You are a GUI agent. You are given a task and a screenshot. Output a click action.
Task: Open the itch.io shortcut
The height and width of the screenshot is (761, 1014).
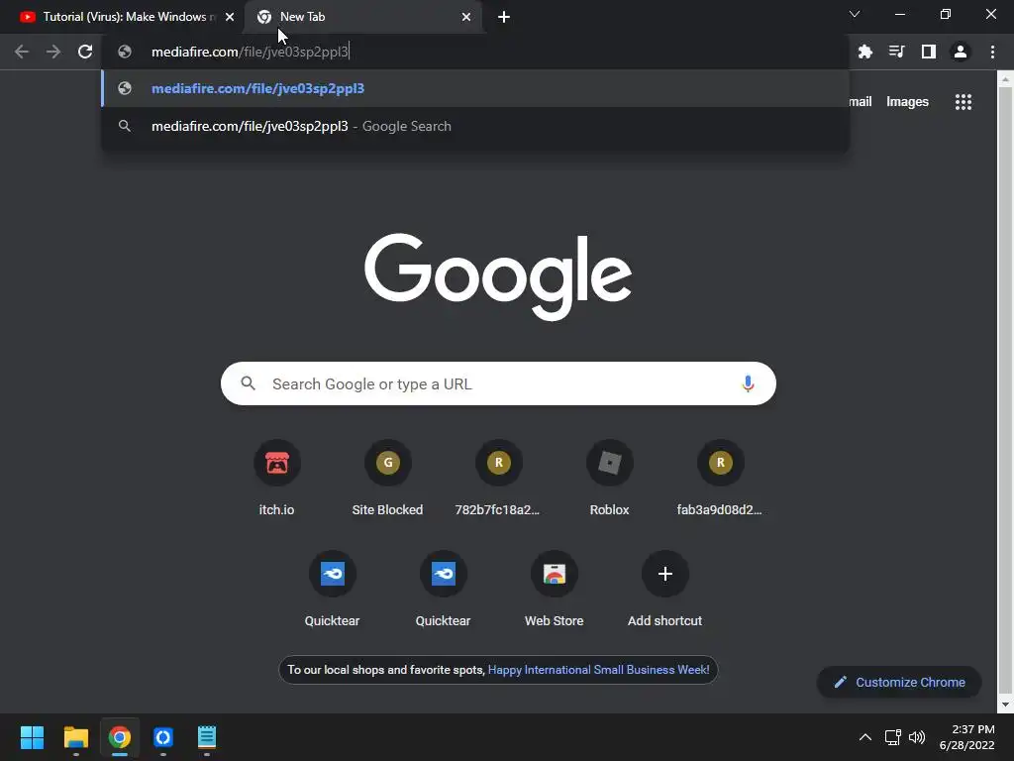click(277, 478)
